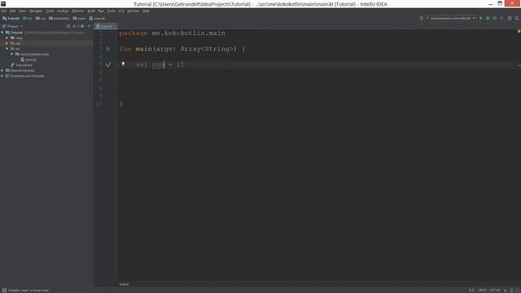The height and width of the screenshot is (293, 521).
Task: Open the Navigate menu
Action: click(x=36, y=11)
